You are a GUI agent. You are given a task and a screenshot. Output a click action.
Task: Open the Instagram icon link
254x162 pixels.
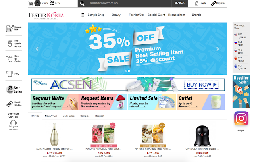coord(241,118)
